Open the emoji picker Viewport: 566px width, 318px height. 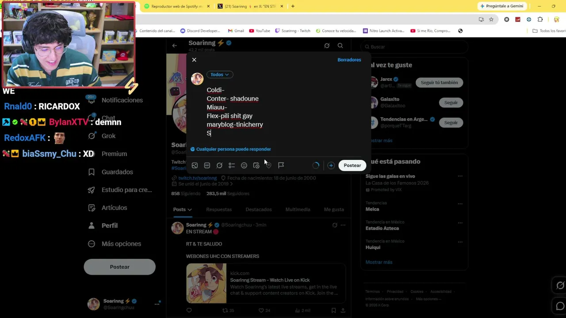tap(244, 165)
